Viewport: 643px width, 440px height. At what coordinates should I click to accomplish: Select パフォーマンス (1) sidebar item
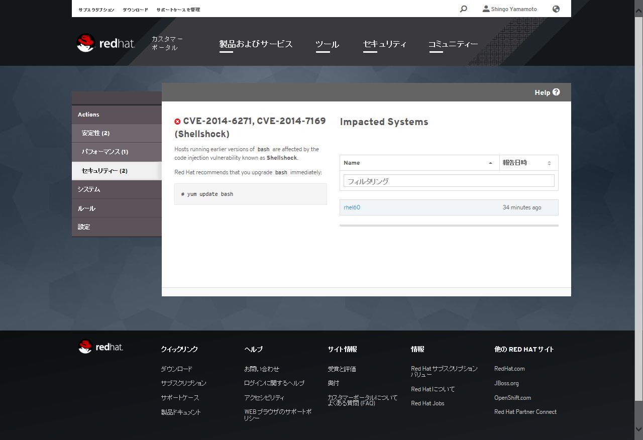(117, 152)
